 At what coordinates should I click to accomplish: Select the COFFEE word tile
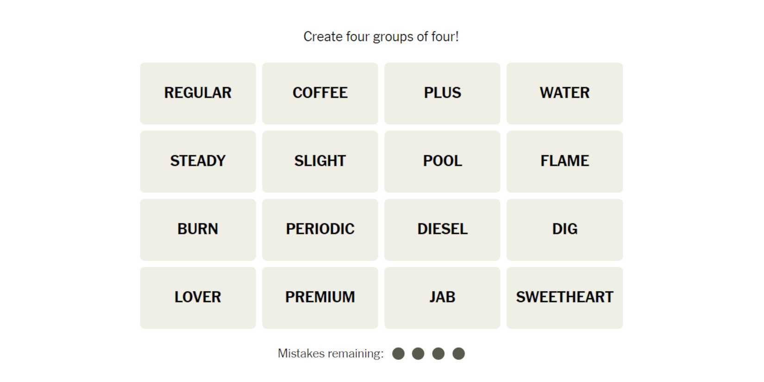click(320, 93)
